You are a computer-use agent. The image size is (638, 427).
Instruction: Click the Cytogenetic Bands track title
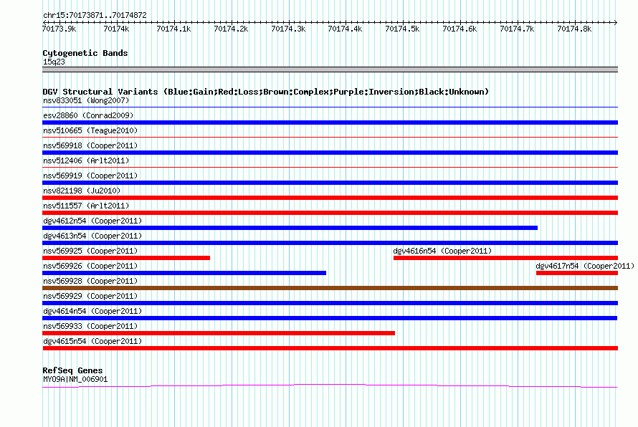point(85,53)
